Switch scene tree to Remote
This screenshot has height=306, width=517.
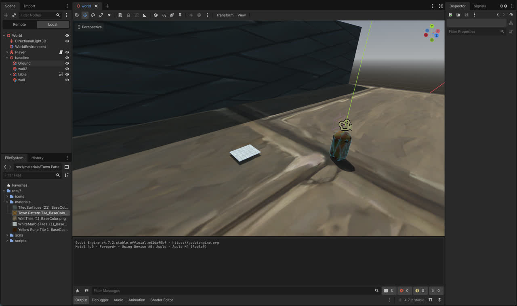pyautogui.click(x=19, y=24)
